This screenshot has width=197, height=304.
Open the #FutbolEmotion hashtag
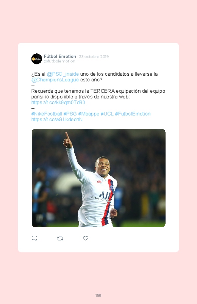[133, 114]
